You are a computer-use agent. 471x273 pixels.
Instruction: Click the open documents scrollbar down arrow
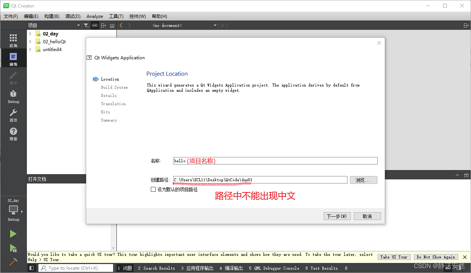tap(113, 248)
